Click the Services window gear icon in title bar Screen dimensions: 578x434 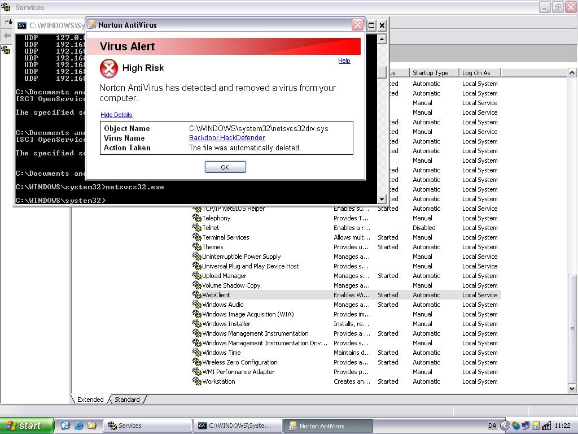(6, 7)
